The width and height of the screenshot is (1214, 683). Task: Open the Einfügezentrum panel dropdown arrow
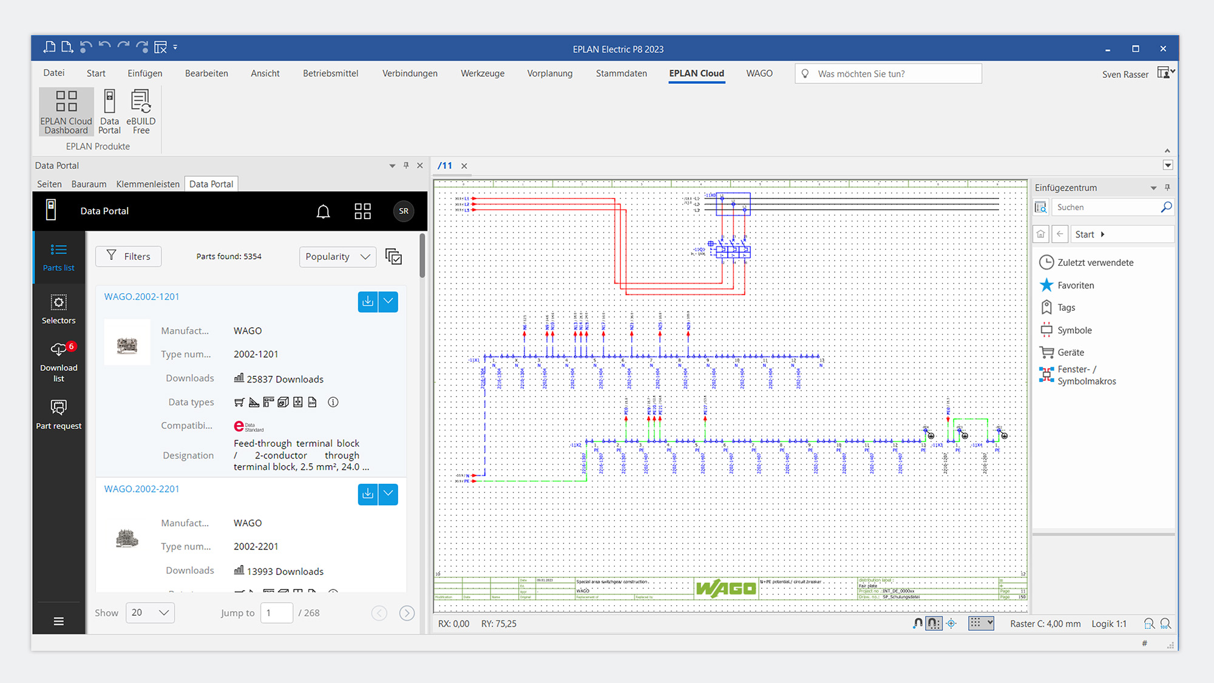click(x=1153, y=188)
